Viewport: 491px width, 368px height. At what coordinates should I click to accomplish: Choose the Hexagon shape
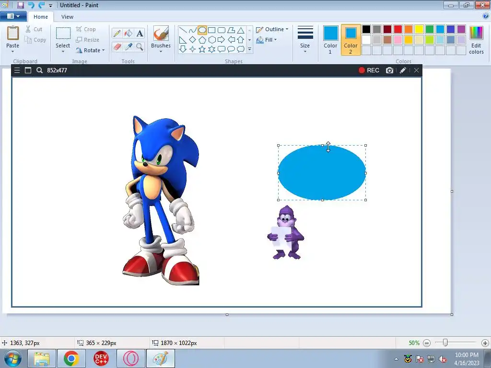[x=211, y=40]
